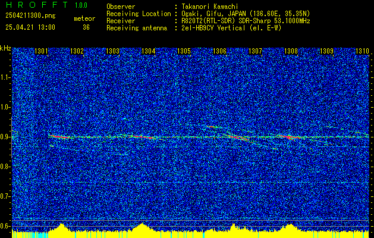
Task: Click the 1.0 kHz axis label
Action: coord(5,108)
